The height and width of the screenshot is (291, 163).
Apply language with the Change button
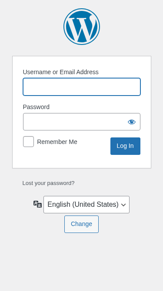(x=82, y=224)
